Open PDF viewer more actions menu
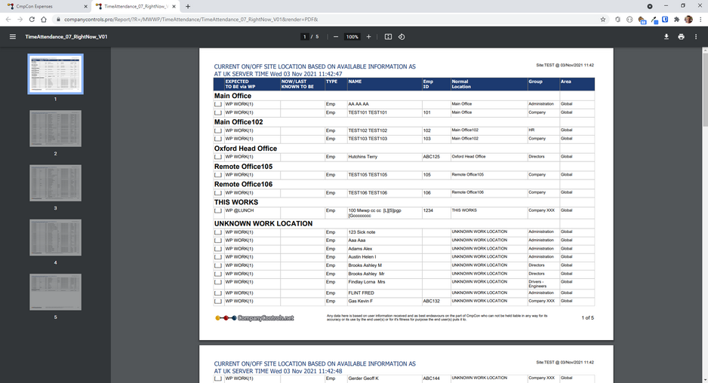This screenshot has width=708, height=383. pos(696,37)
